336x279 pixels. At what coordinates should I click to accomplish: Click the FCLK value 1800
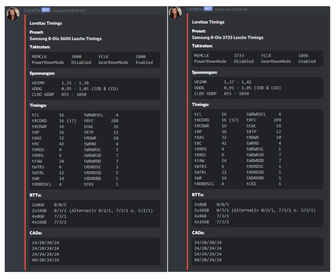[x=141, y=57]
